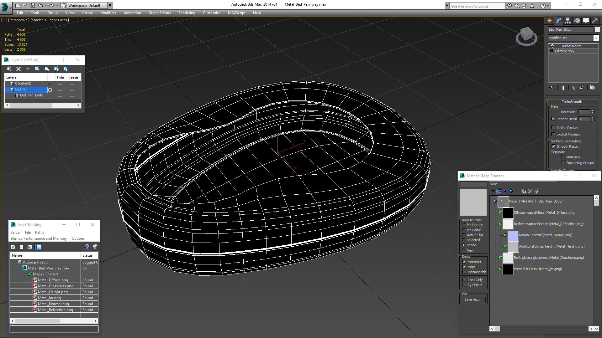Toggle TurboSmooth modifier lightbulb visibility
This screenshot has width=602, height=338.
[x=552, y=46]
